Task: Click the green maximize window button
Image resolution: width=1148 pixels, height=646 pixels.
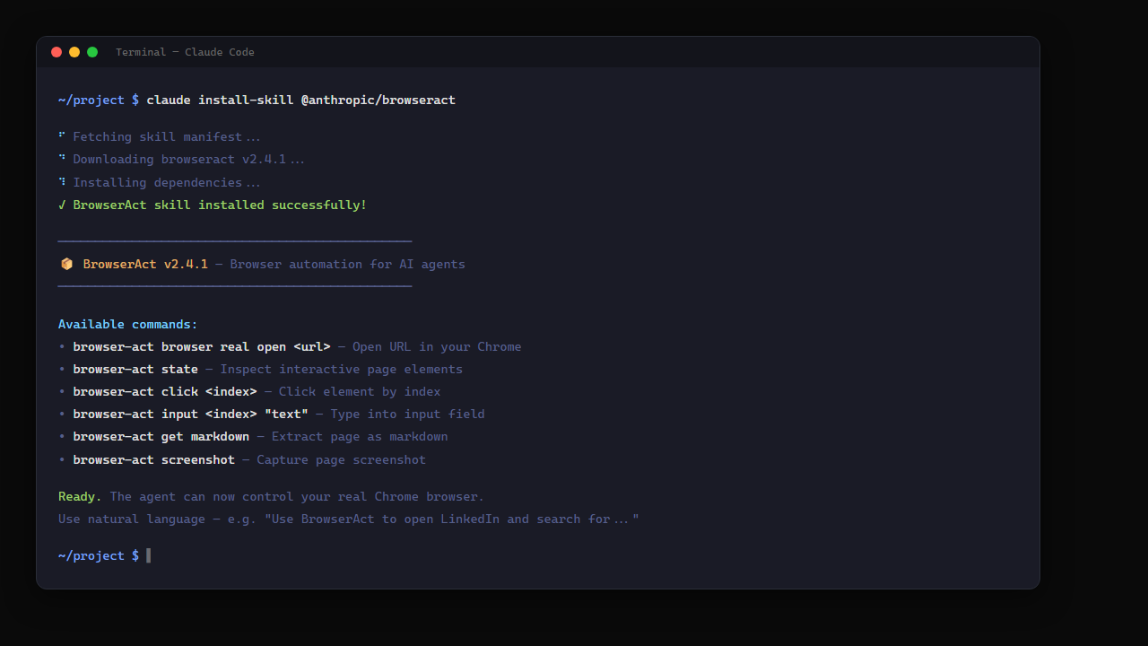Action: click(92, 52)
